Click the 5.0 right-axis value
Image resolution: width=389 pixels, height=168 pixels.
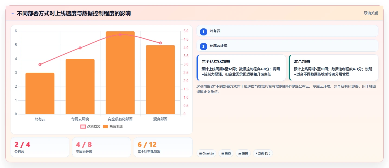[186, 31]
